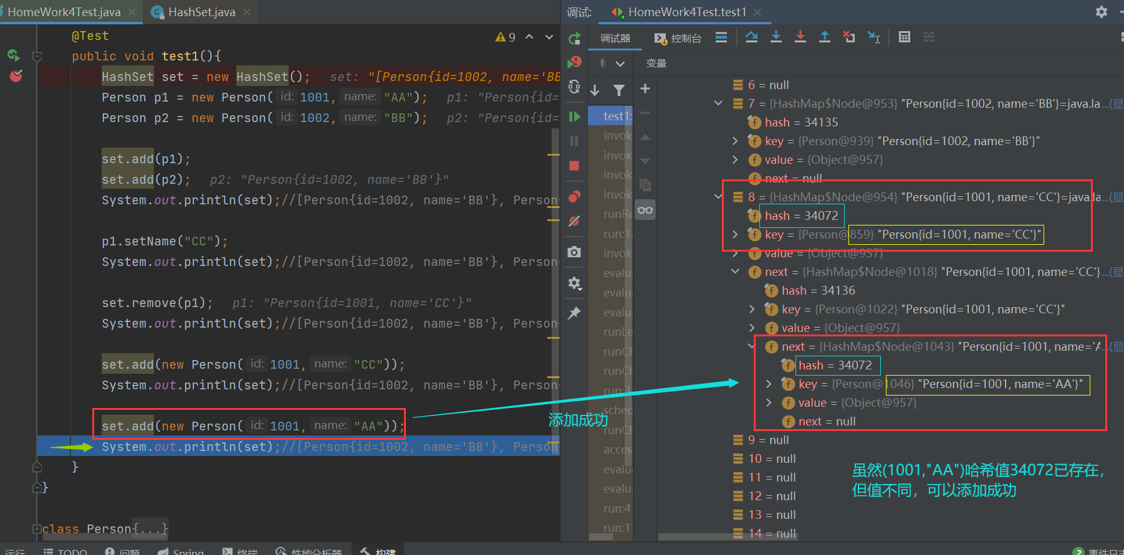Collapse node 7 HashMap$Node@953
This screenshot has width=1124, height=555.
click(718, 103)
